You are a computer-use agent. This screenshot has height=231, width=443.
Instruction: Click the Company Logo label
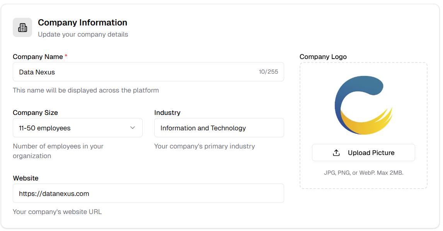click(323, 57)
